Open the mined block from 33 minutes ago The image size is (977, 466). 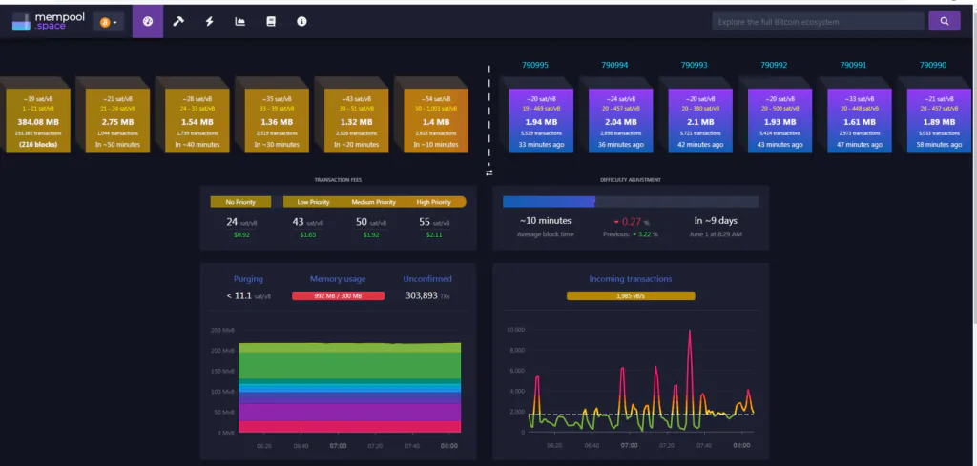542,121
